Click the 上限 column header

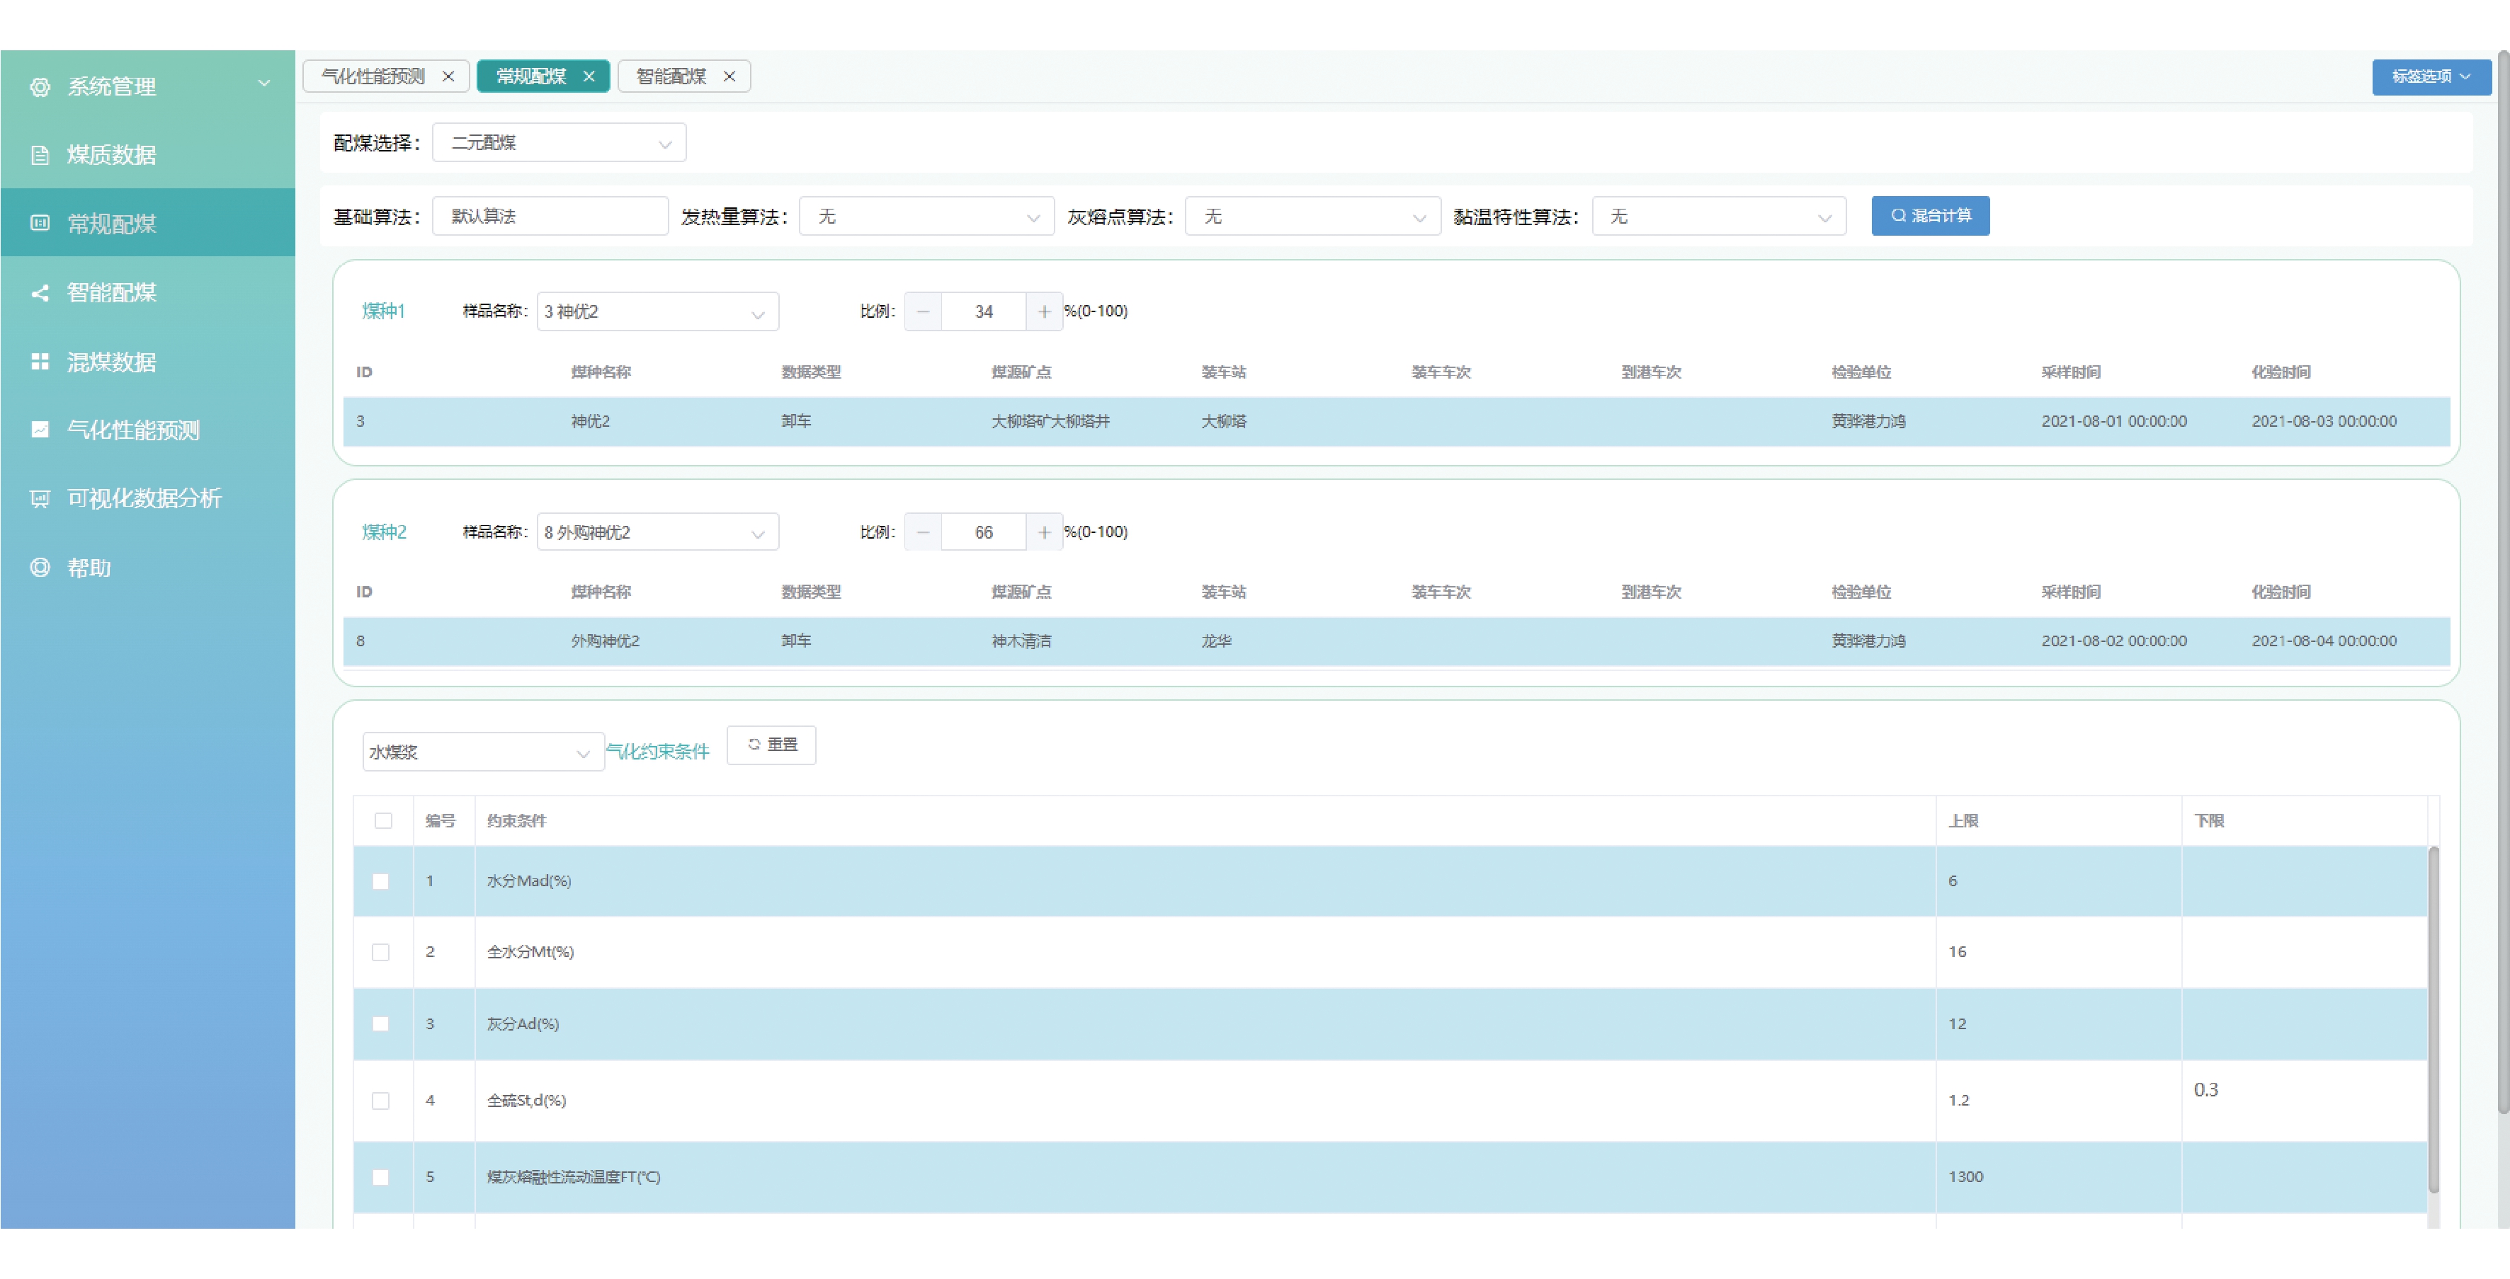point(1963,821)
